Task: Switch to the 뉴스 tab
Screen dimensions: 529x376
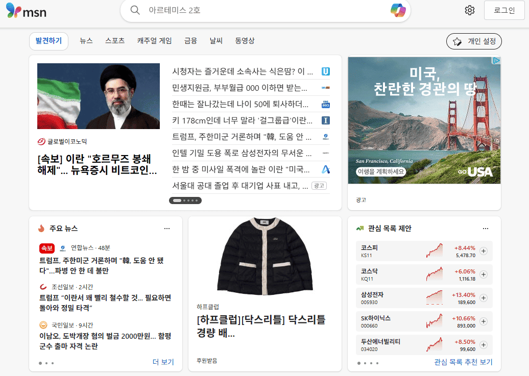Action: pyautogui.click(x=86, y=41)
